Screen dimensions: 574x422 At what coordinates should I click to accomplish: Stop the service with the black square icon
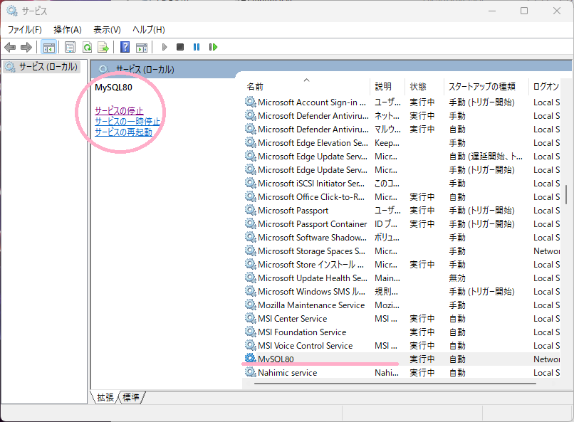pyautogui.click(x=182, y=47)
